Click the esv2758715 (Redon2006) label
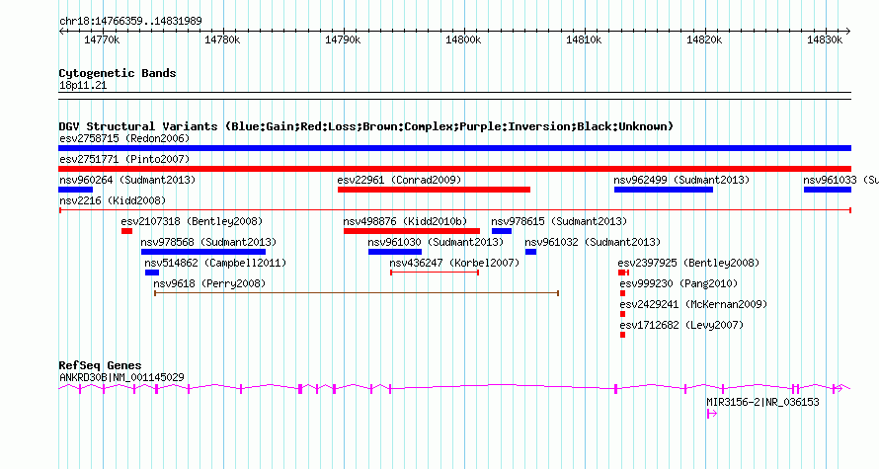The width and height of the screenshot is (879, 469). 124,138
